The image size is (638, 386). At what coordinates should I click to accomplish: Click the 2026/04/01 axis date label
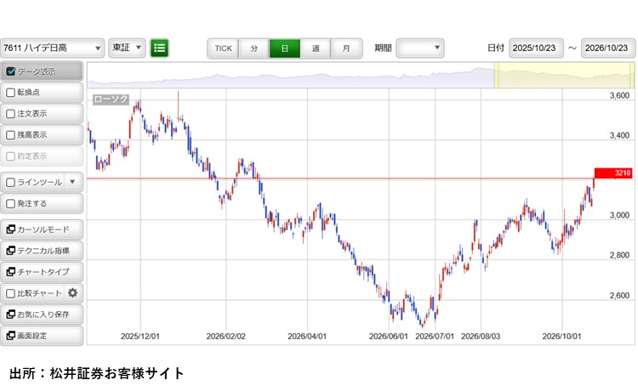[x=307, y=337]
